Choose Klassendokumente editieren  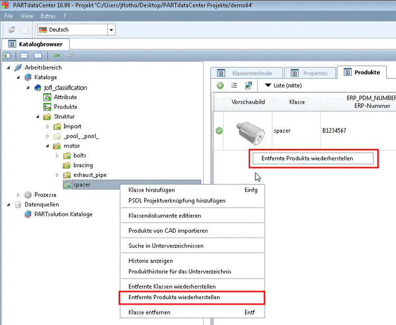point(192,215)
